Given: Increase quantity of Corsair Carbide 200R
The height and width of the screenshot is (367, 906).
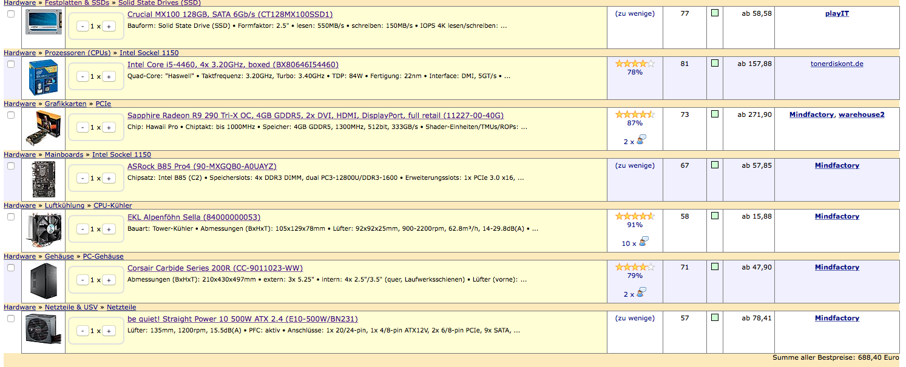Looking at the screenshot, I should pyautogui.click(x=109, y=280).
